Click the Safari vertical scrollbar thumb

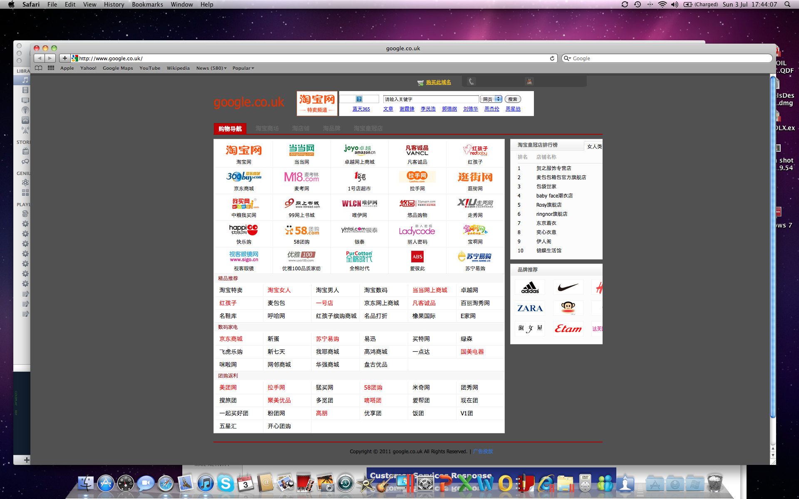[x=773, y=246]
